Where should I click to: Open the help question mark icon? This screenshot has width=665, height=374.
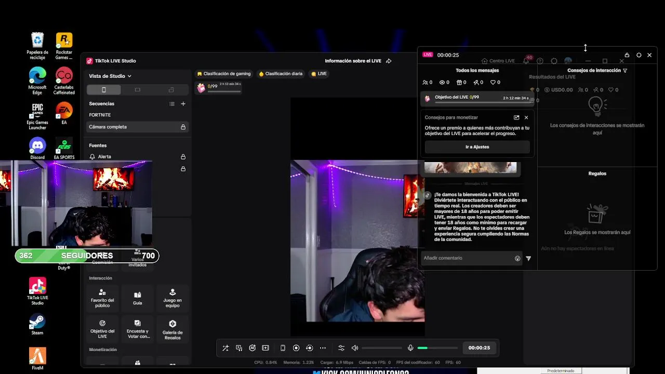click(x=540, y=61)
